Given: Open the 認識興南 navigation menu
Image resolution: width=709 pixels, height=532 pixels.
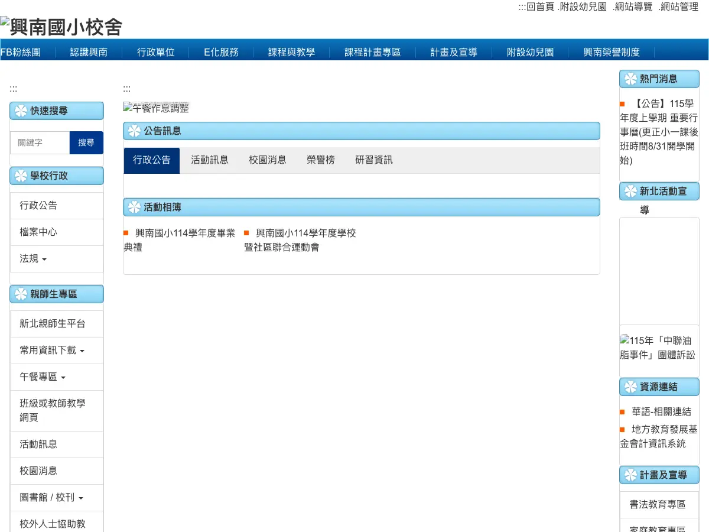Looking at the screenshot, I should tap(89, 52).
